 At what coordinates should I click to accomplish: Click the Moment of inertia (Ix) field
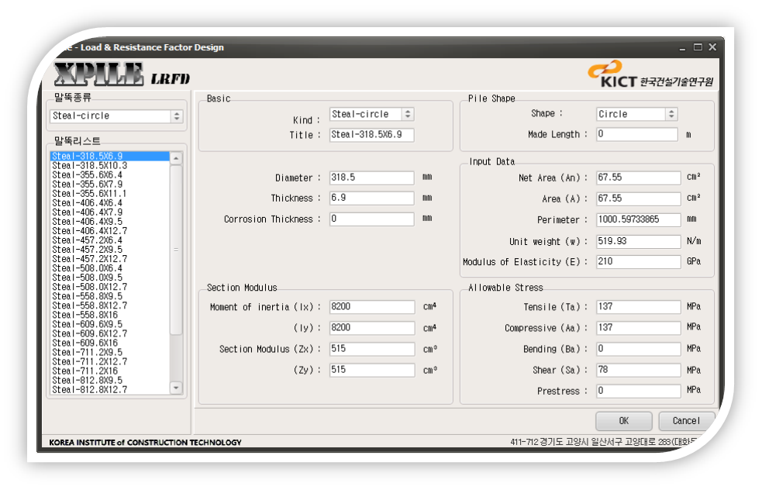tap(372, 307)
